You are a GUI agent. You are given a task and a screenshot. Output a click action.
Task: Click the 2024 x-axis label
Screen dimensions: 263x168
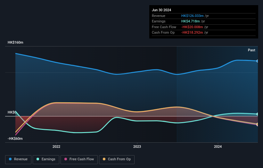click(x=218, y=147)
